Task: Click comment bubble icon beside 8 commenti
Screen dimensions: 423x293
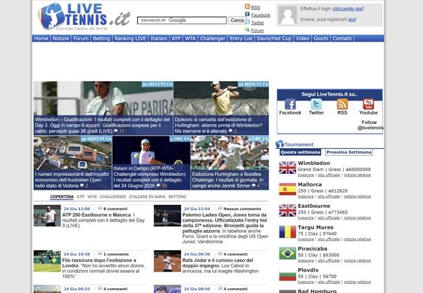Action: click(x=100, y=208)
